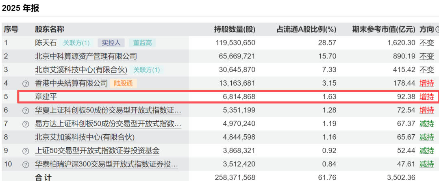Click the 占流通A股比例(%) column header
439x181 pixels.
pyautogui.click(x=306, y=29)
